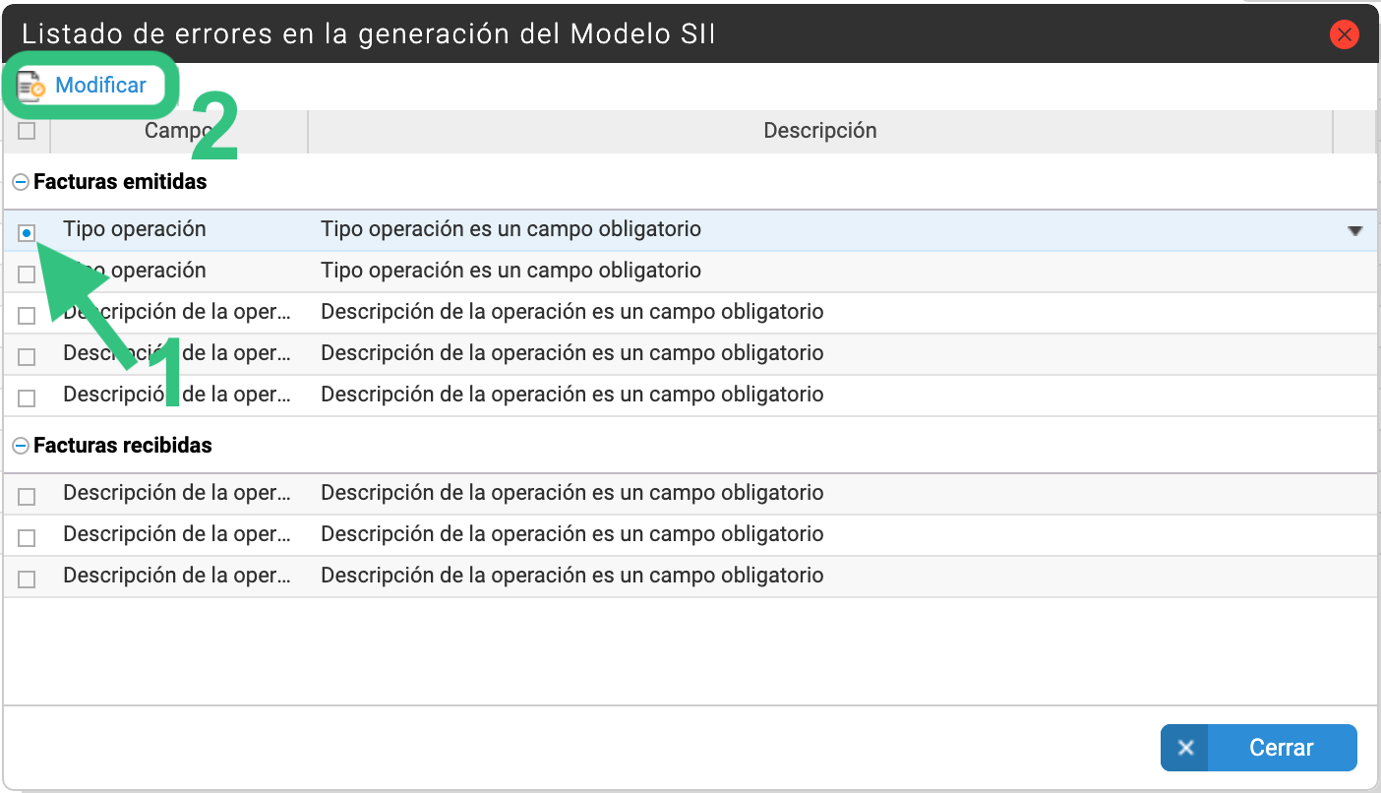Click the Modificar document icon

(x=31, y=86)
